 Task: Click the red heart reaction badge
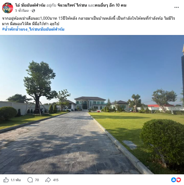point(179,180)
